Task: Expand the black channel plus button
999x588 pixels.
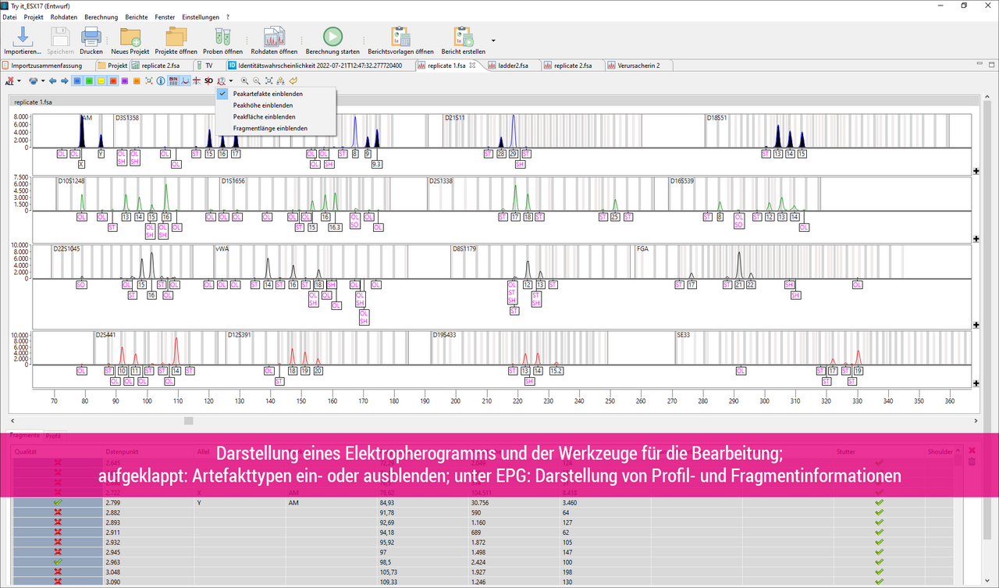Action: pyautogui.click(x=976, y=325)
